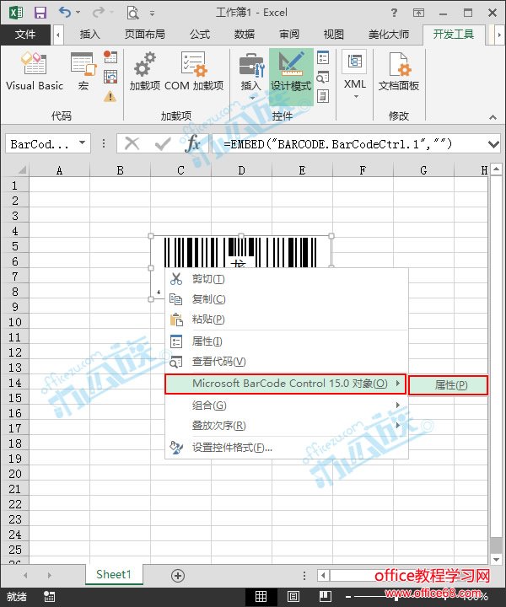Click the Redo arrow icon

pyautogui.click(x=99, y=13)
